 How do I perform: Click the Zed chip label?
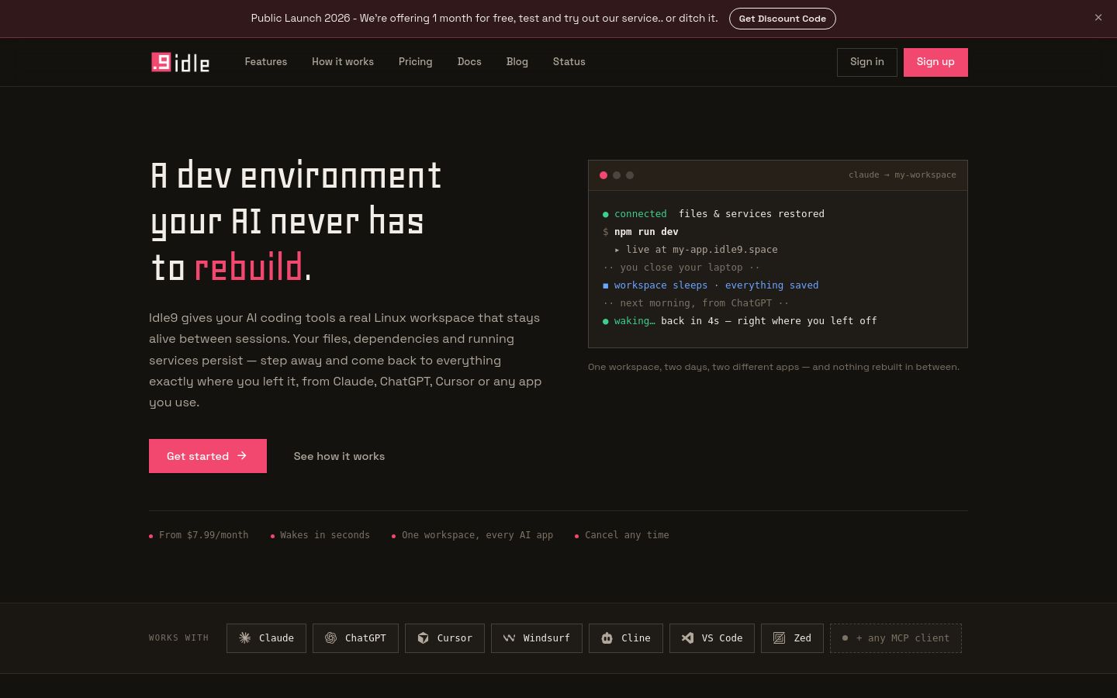(x=803, y=638)
